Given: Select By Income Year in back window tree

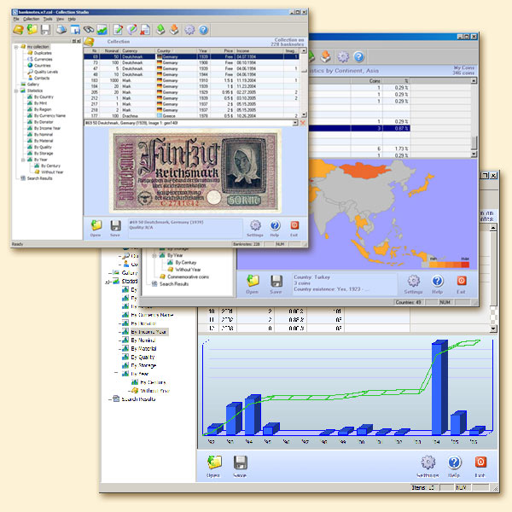Looking at the screenshot, I should tap(148, 332).
